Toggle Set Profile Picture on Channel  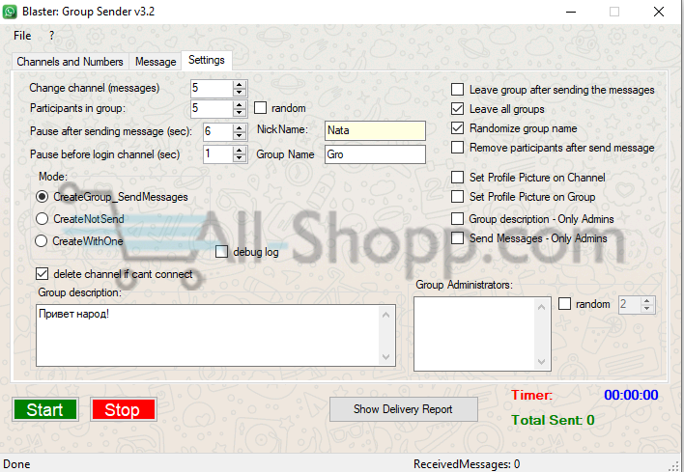pyautogui.click(x=458, y=178)
